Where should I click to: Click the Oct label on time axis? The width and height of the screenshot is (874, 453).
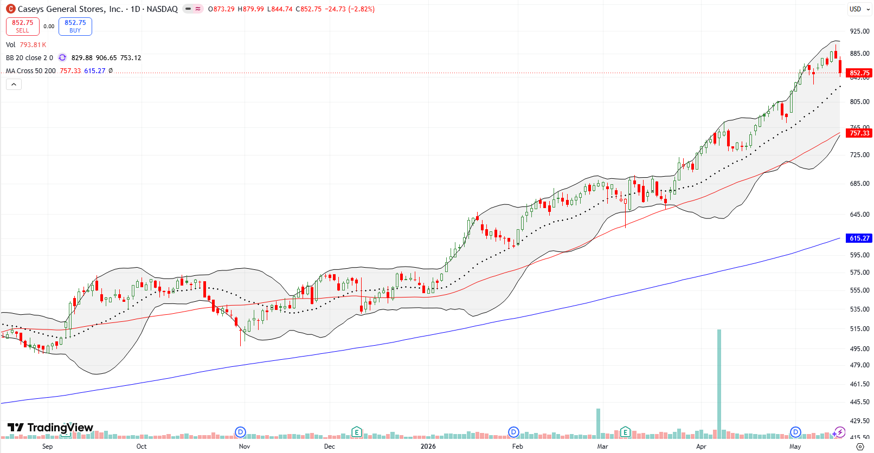142,446
